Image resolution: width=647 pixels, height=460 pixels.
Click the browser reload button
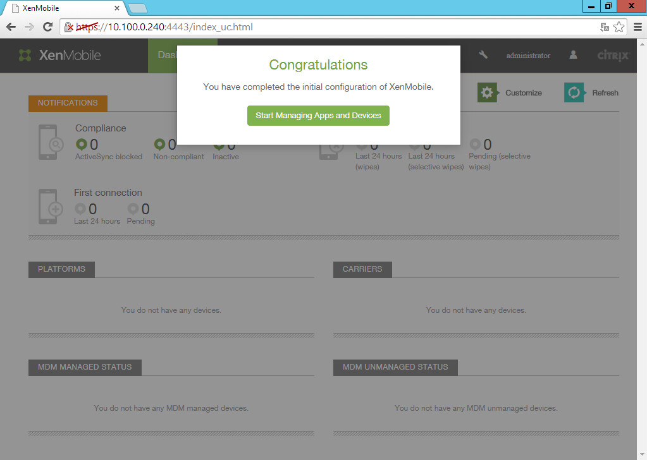pos(47,27)
